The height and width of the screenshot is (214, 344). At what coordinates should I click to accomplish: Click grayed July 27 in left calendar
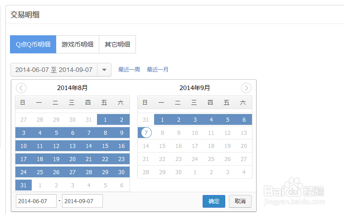click(24, 119)
